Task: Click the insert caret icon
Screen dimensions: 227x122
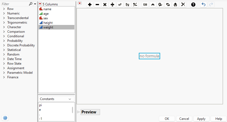Action: point(153,5)
